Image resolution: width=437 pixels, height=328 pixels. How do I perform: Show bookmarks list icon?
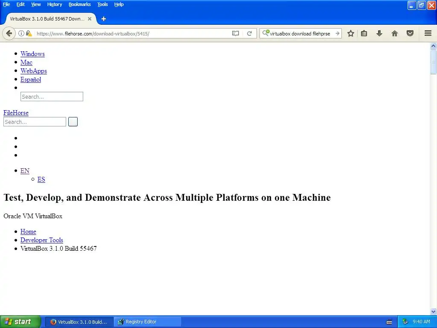click(364, 33)
